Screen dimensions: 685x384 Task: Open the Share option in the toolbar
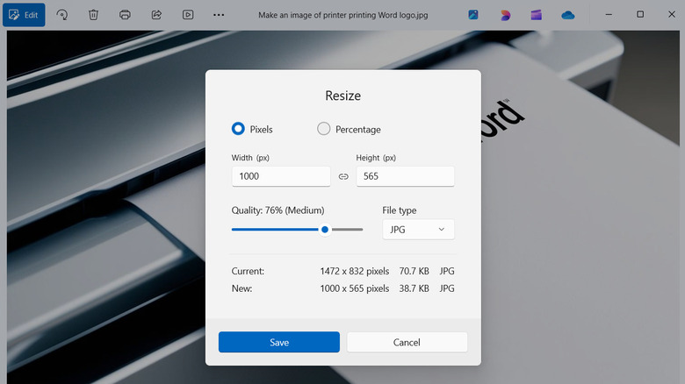click(x=156, y=15)
